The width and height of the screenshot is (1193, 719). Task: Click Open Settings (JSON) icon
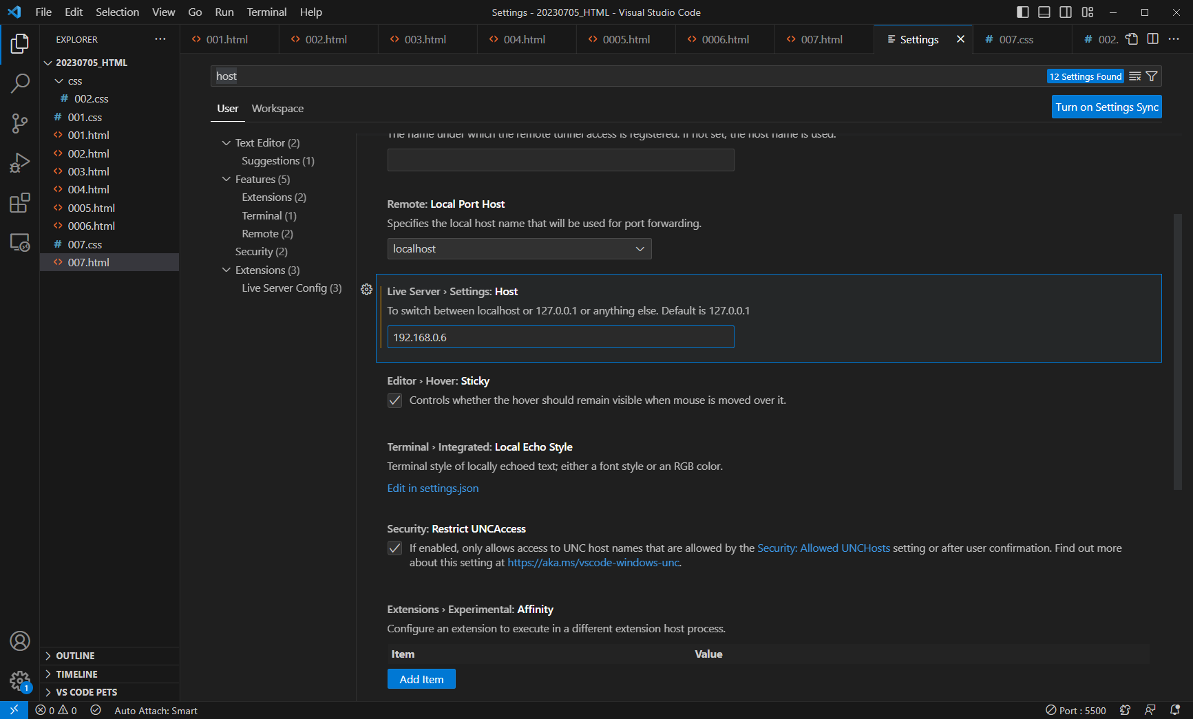click(1132, 39)
